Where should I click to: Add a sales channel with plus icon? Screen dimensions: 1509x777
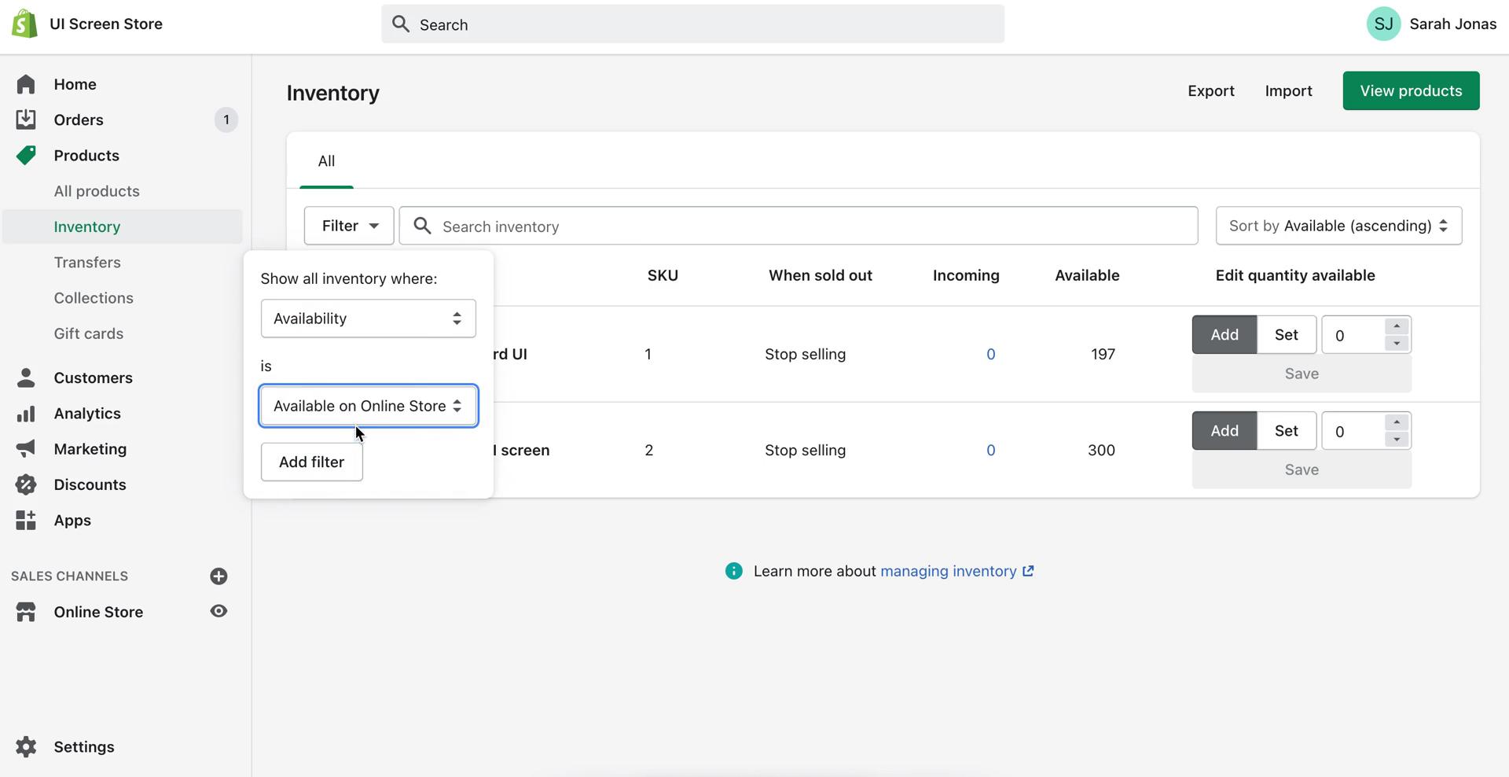[218, 576]
